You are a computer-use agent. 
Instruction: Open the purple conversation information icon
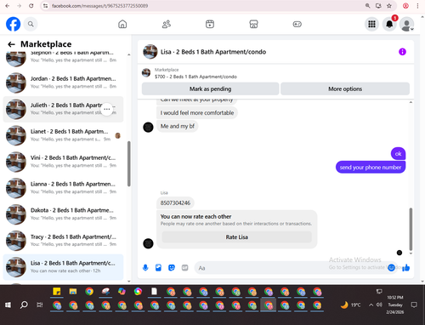tap(402, 52)
